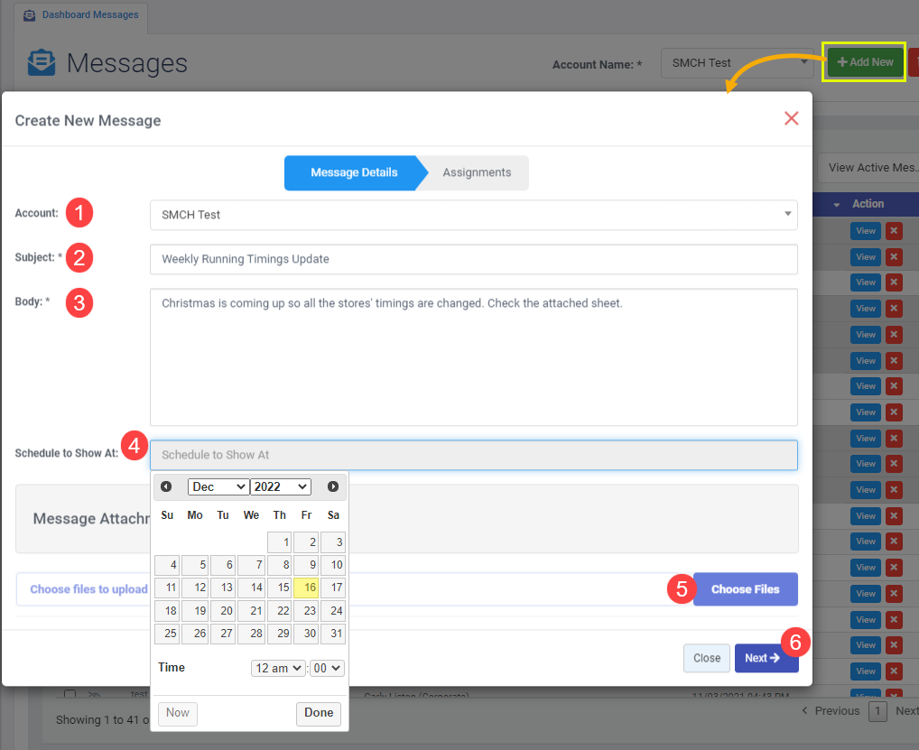Click the Choose Files button
Screen dimensions: 919x750
click(x=746, y=588)
